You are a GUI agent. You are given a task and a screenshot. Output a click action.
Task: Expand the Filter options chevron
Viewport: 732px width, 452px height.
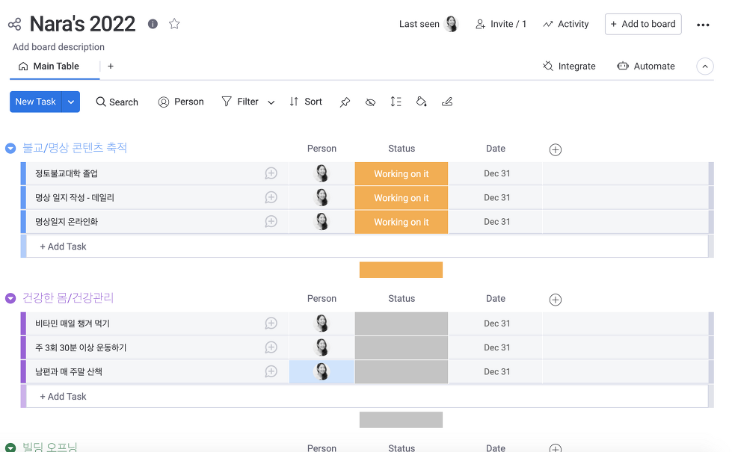(x=271, y=102)
